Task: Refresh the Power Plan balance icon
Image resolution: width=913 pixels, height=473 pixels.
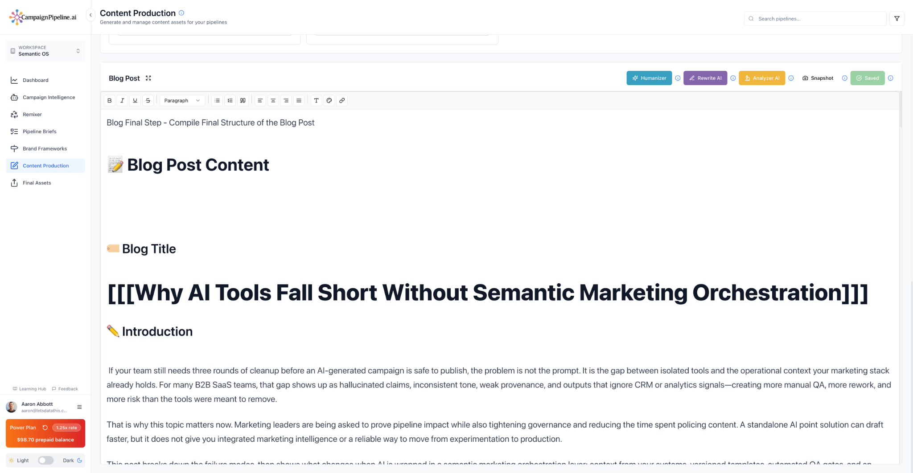Action: click(x=45, y=428)
